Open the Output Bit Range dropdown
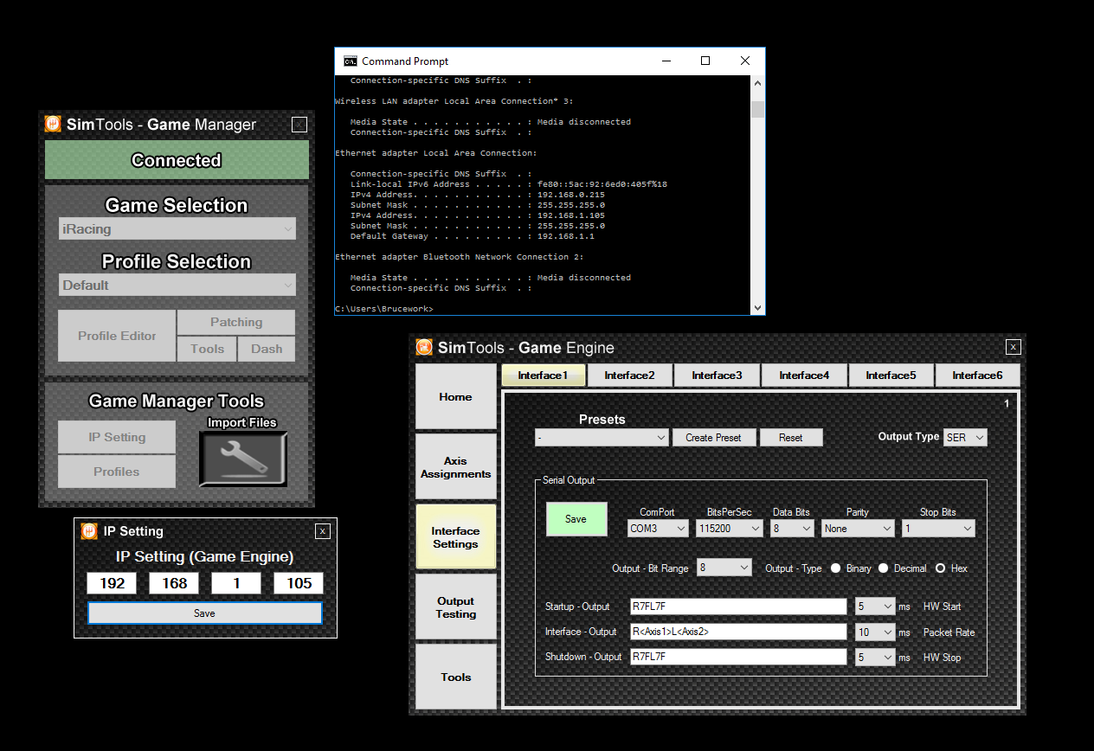Image resolution: width=1094 pixels, height=751 pixels. tap(724, 568)
